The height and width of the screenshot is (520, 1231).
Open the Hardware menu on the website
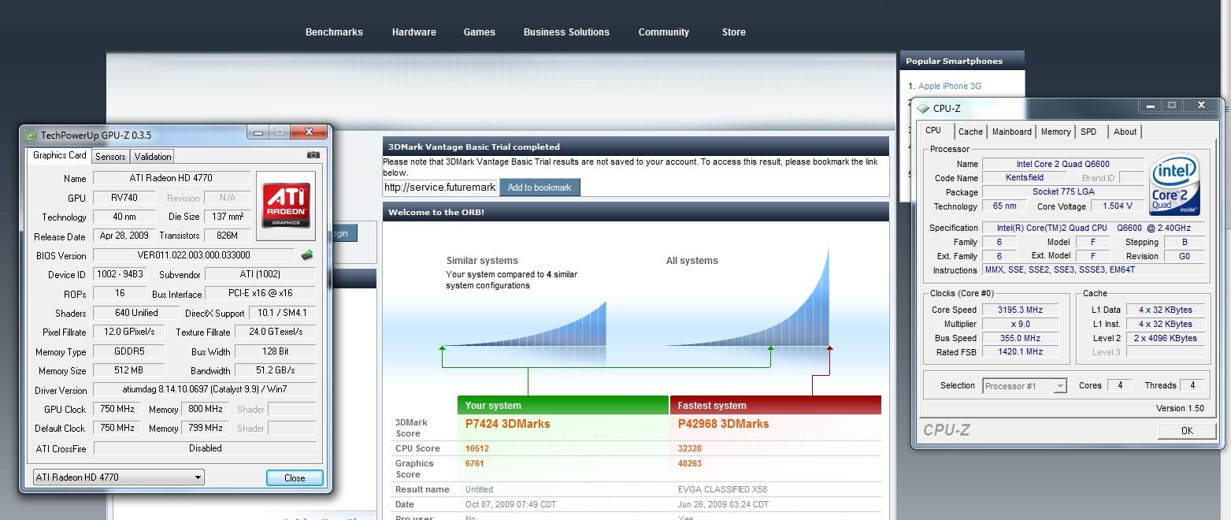(414, 32)
